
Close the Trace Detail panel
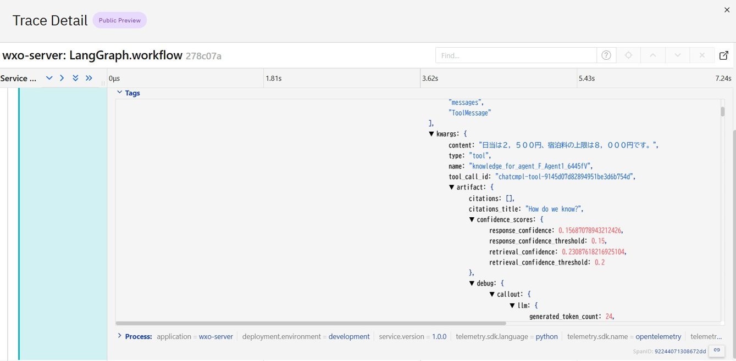[x=727, y=10]
